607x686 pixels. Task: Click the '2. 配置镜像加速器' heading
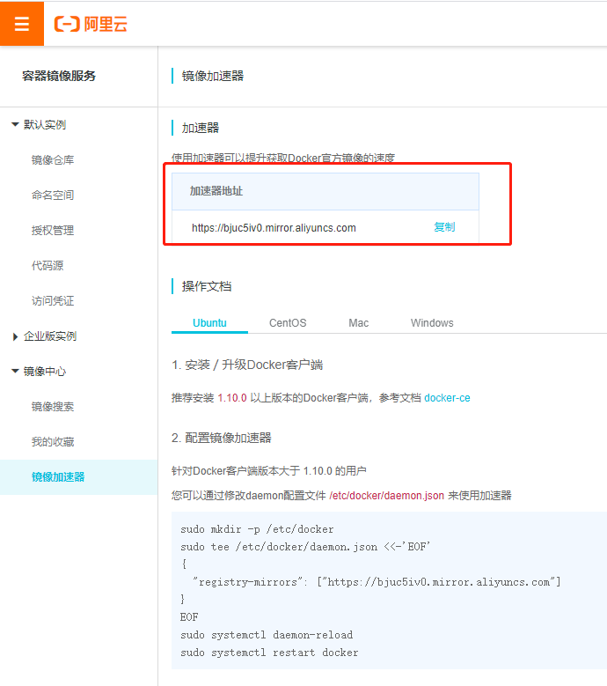(x=222, y=438)
